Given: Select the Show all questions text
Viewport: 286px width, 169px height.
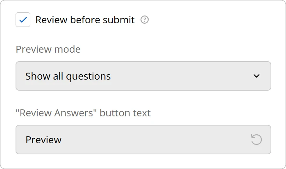Looking at the screenshot, I should (68, 76).
